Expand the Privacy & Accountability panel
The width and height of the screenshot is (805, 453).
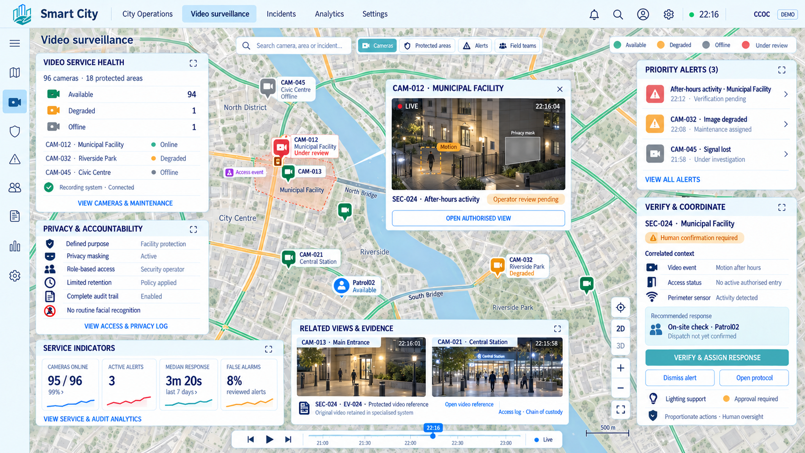193,230
